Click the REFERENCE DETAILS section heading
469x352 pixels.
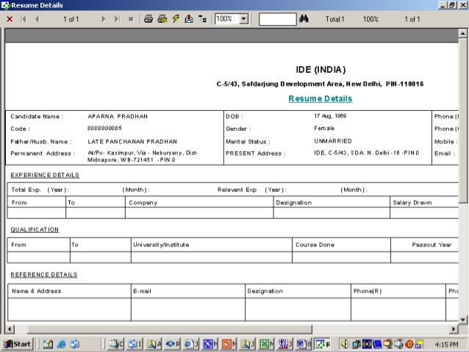coord(44,275)
